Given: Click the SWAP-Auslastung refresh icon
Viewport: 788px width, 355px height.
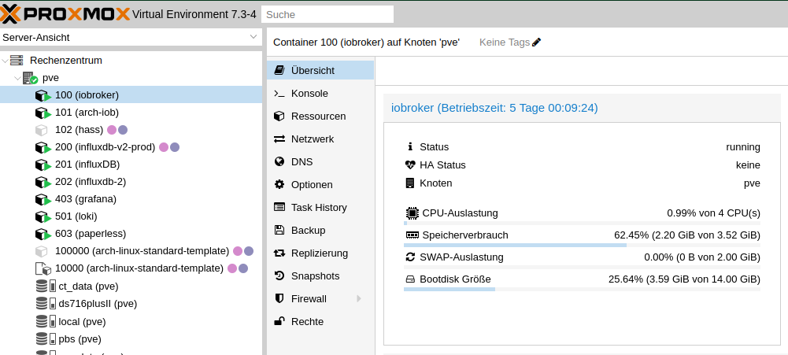Looking at the screenshot, I should pos(410,257).
